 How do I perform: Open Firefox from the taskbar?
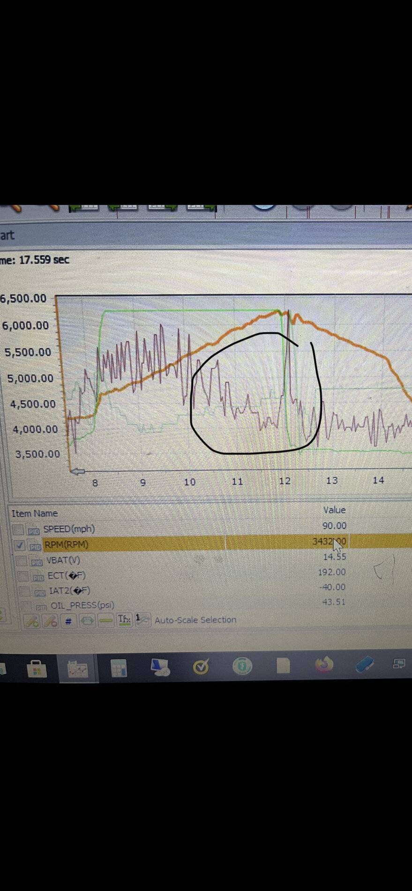click(323, 664)
